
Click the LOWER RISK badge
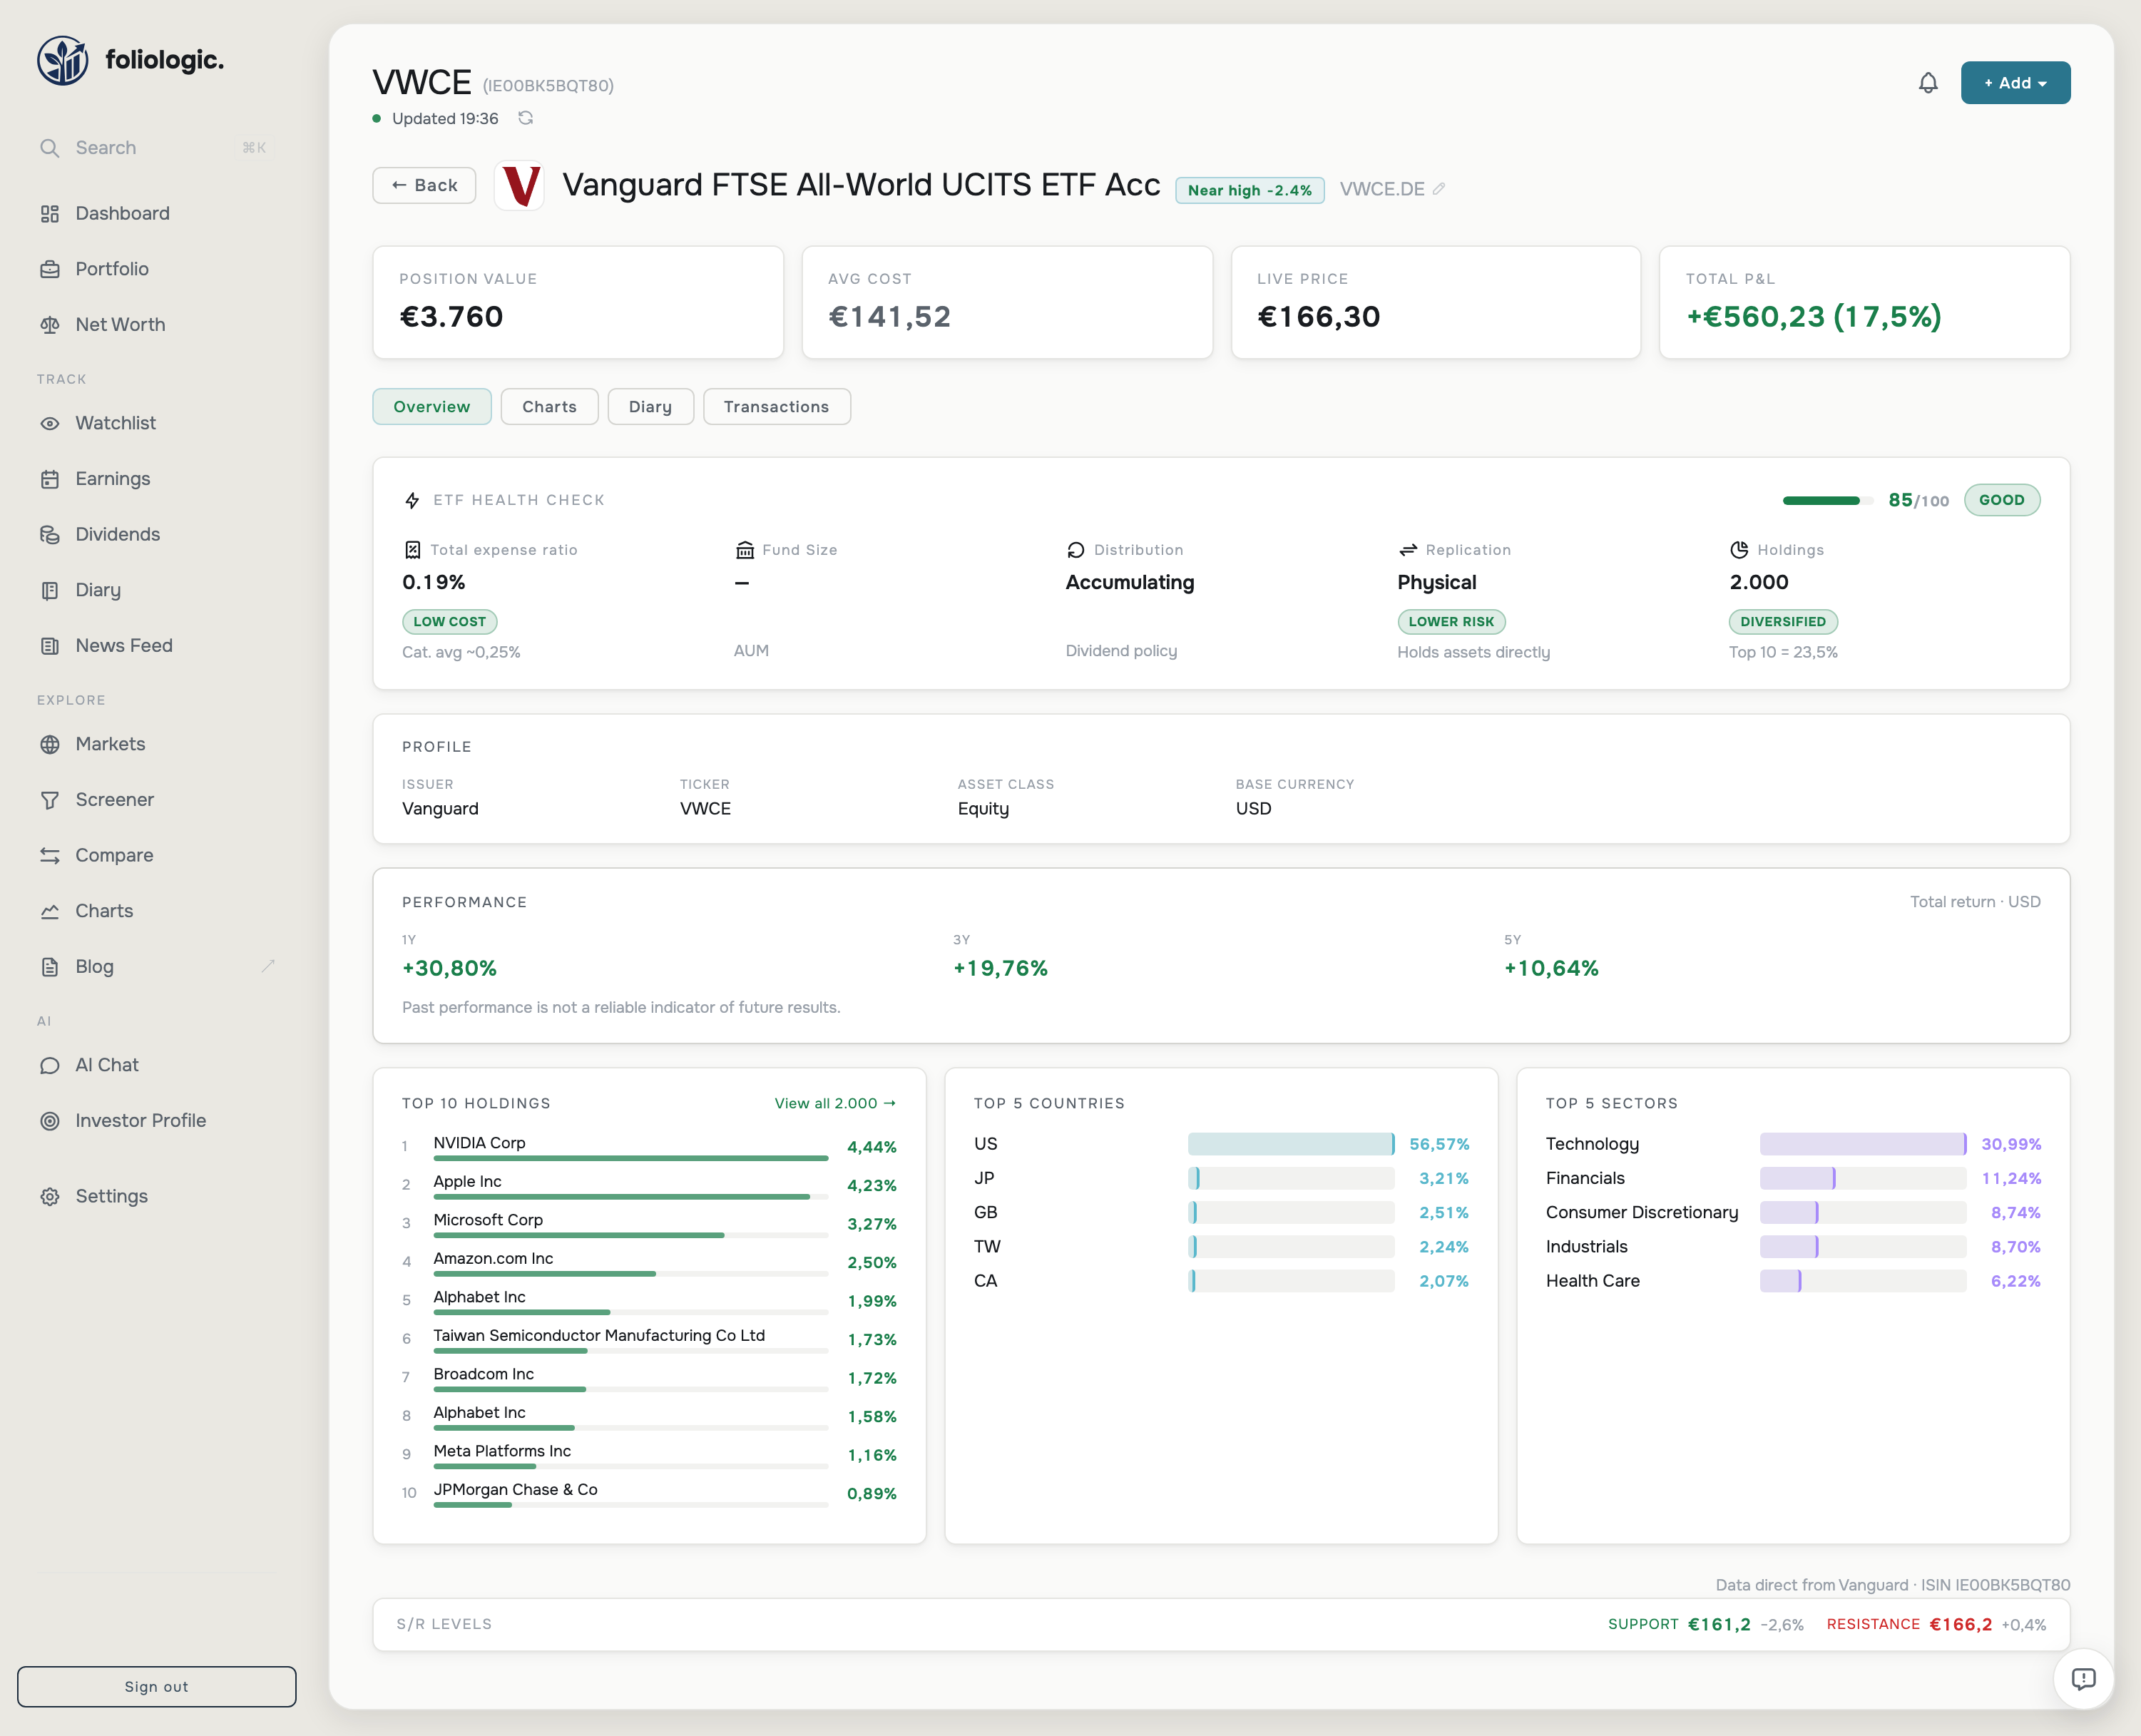pos(1451,622)
